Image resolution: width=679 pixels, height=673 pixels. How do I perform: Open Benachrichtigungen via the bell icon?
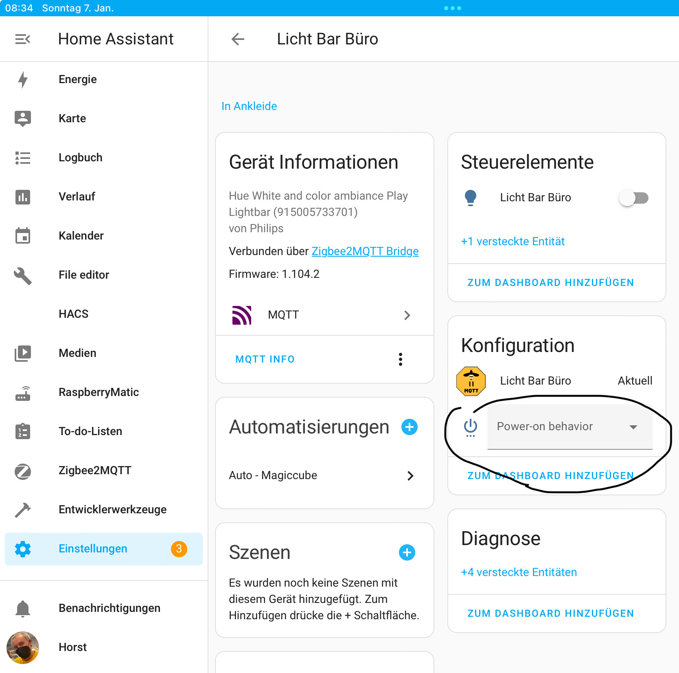click(x=23, y=608)
